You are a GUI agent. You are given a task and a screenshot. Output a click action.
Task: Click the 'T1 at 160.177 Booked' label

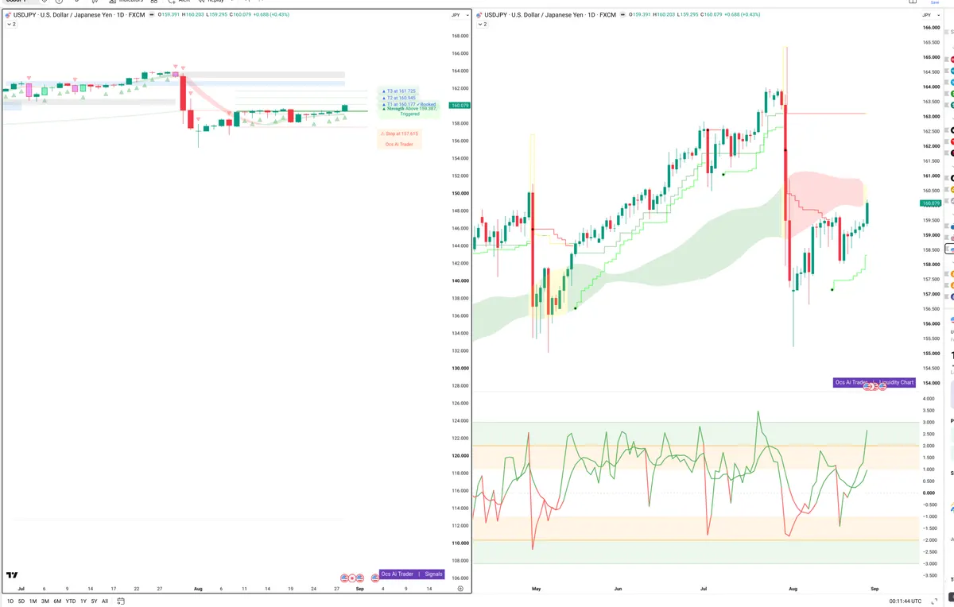pos(409,104)
